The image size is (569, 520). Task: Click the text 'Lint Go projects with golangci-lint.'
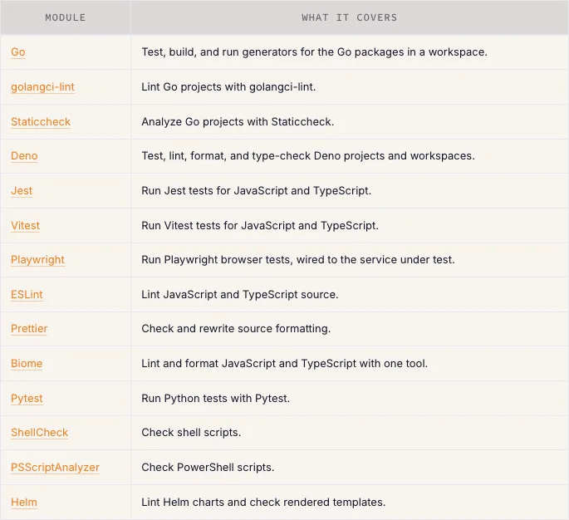[228, 87]
